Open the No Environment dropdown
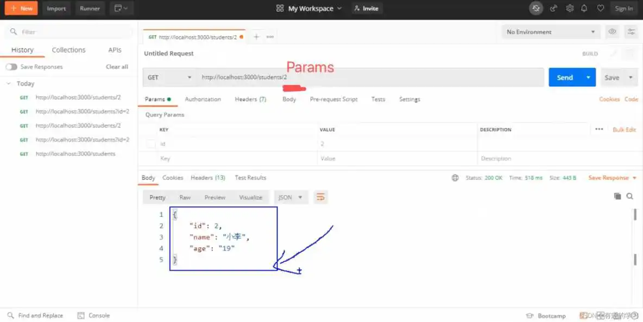643x322 pixels. (551, 32)
